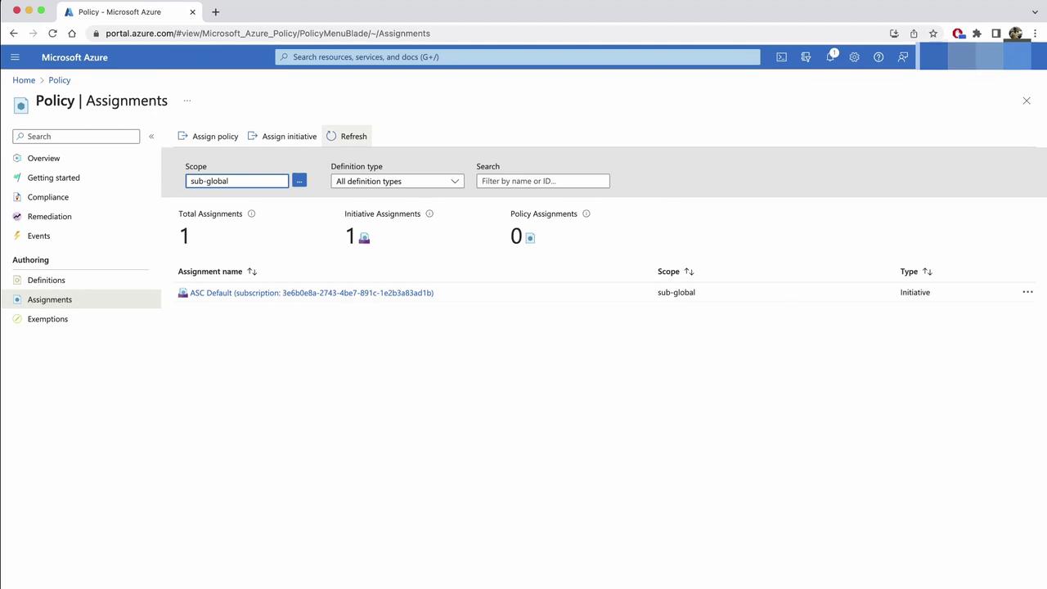This screenshot has width=1047, height=589.
Task: Open the Azure portal hamburger menu
Action: pos(15,57)
